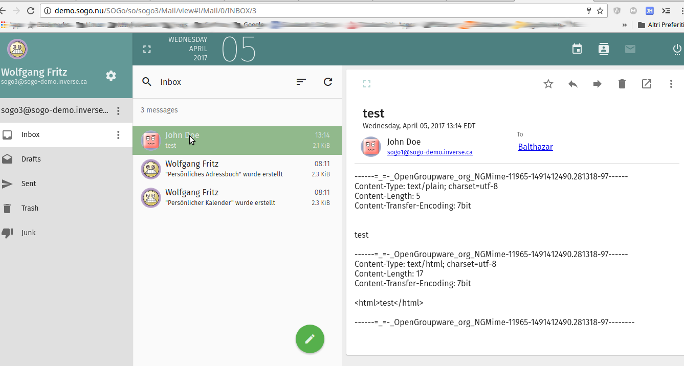Open the Address Book contacts icon
The height and width of the screenshot is (366, 684).
pyautogui.click(x=604, y=49)
